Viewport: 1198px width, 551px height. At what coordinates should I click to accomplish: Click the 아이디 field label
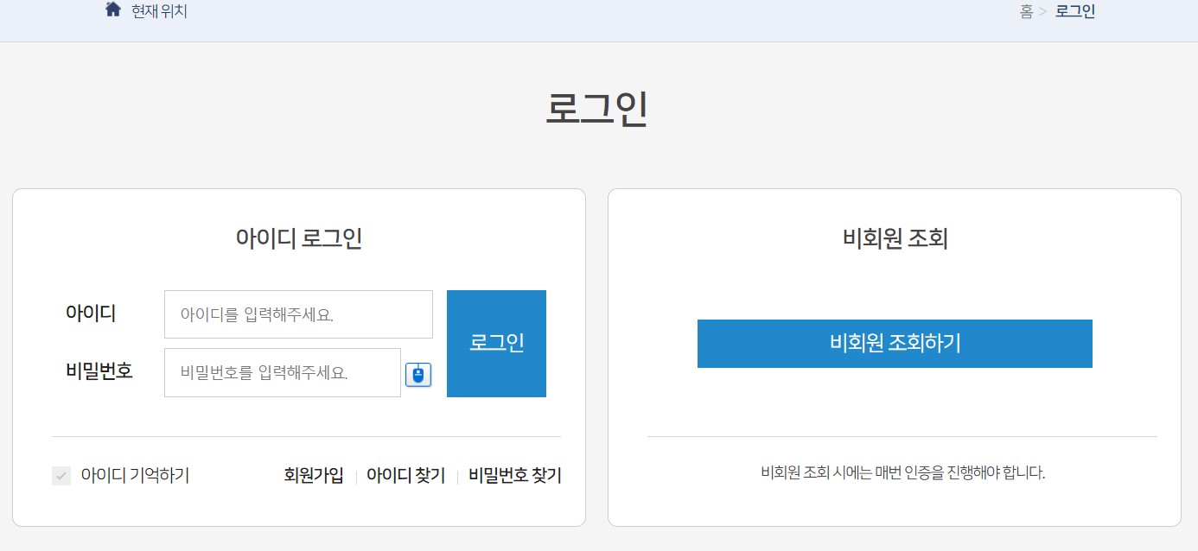point(91,313)
